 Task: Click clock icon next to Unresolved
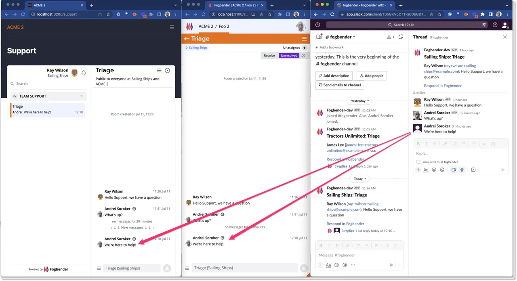click(x=303, y=56)
